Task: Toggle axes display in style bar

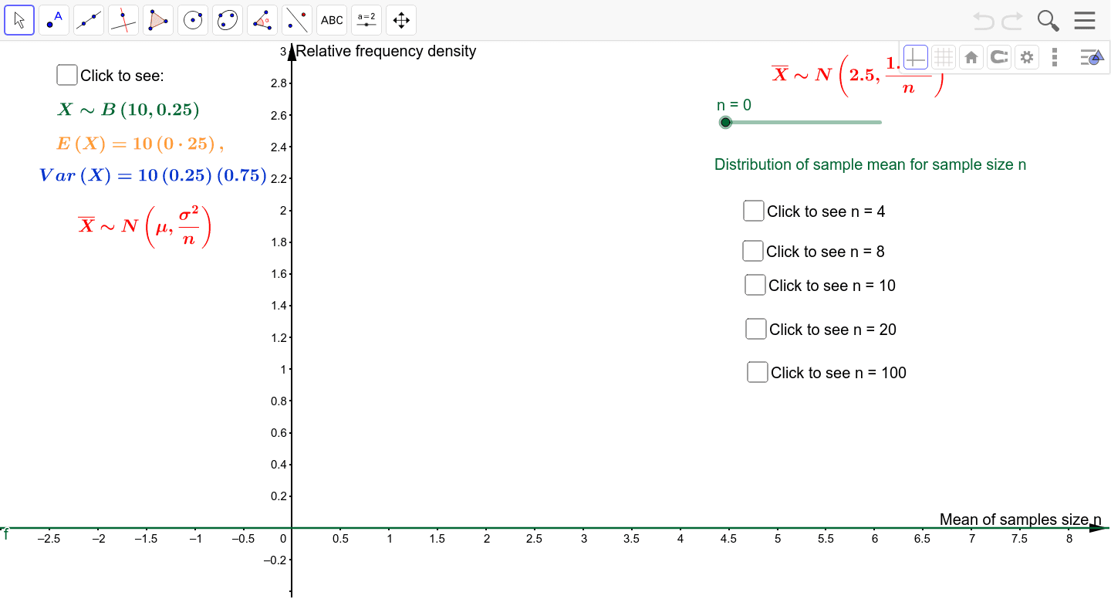Action: pos(916,57)
